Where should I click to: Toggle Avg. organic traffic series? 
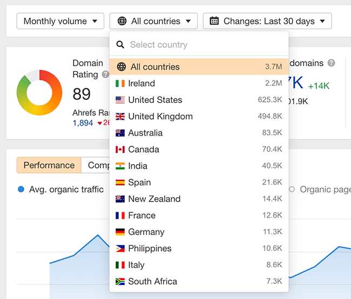pyautogui.click(x=60, y=189)
